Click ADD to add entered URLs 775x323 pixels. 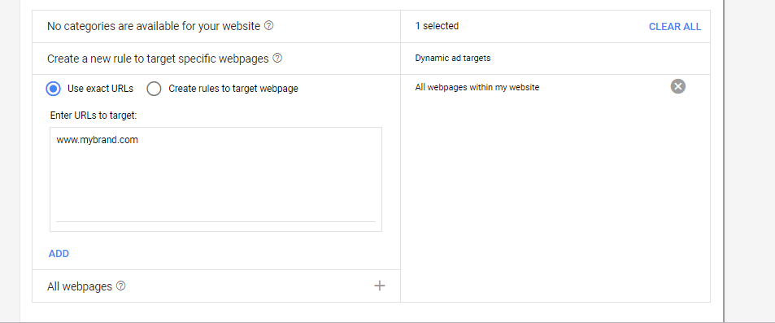(59, 254)
